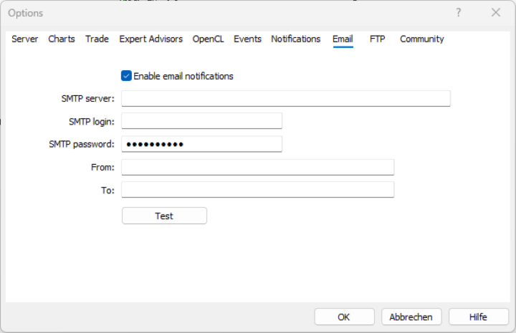Select the Email tab

[343, 39]
